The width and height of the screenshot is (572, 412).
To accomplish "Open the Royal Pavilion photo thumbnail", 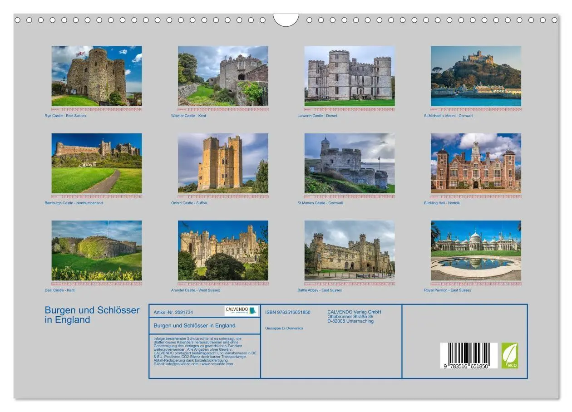I will click(x=476, y=250).
